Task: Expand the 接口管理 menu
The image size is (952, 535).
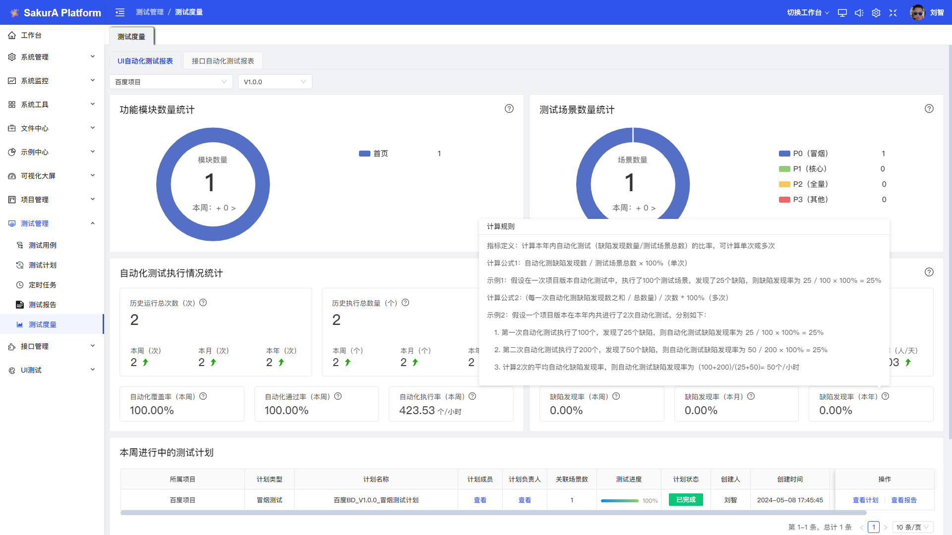Action: (52, 346)
